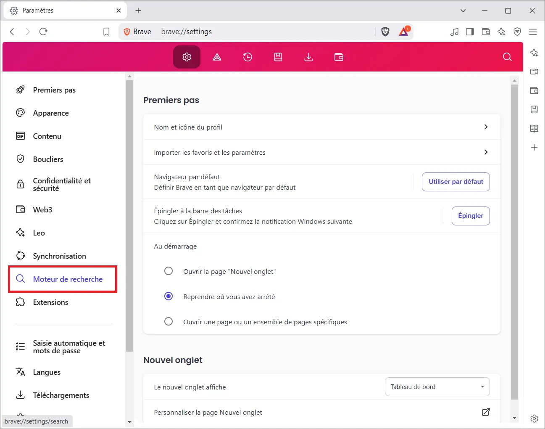Click the Brave Shields lion icon
Screen dimensions: 545x429
(385, 32)
